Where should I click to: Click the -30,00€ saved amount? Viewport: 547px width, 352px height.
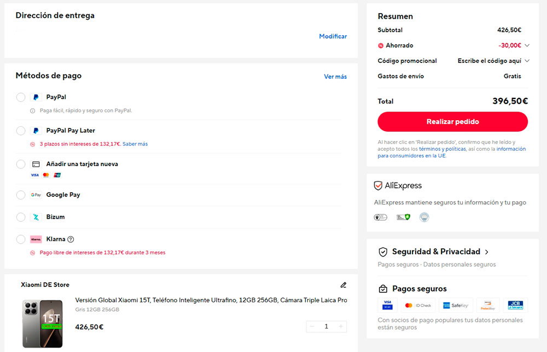click(510, 46)
